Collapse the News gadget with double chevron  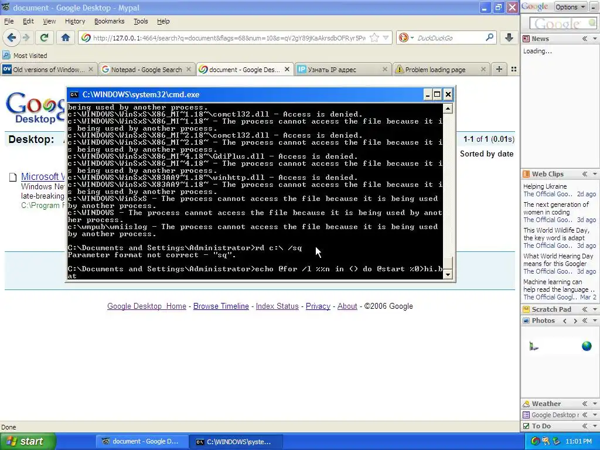[585, 39]
